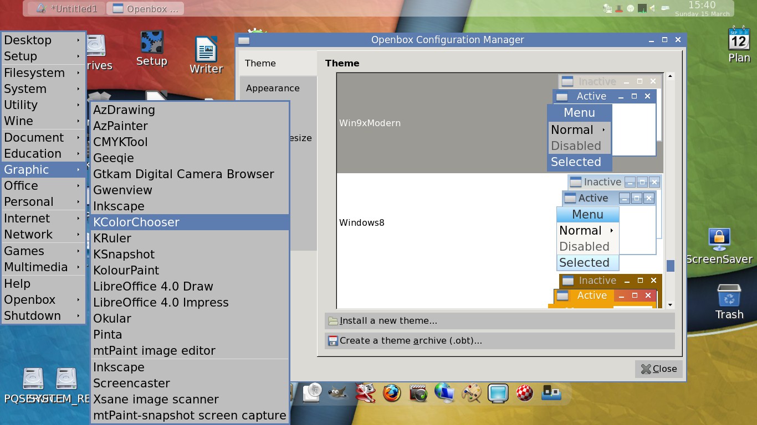Image resolution: width=757 pixels, height=425 pixels.
Task: Launch LibreOffice 4.0 Draw
Action: (x=190, y=286)
